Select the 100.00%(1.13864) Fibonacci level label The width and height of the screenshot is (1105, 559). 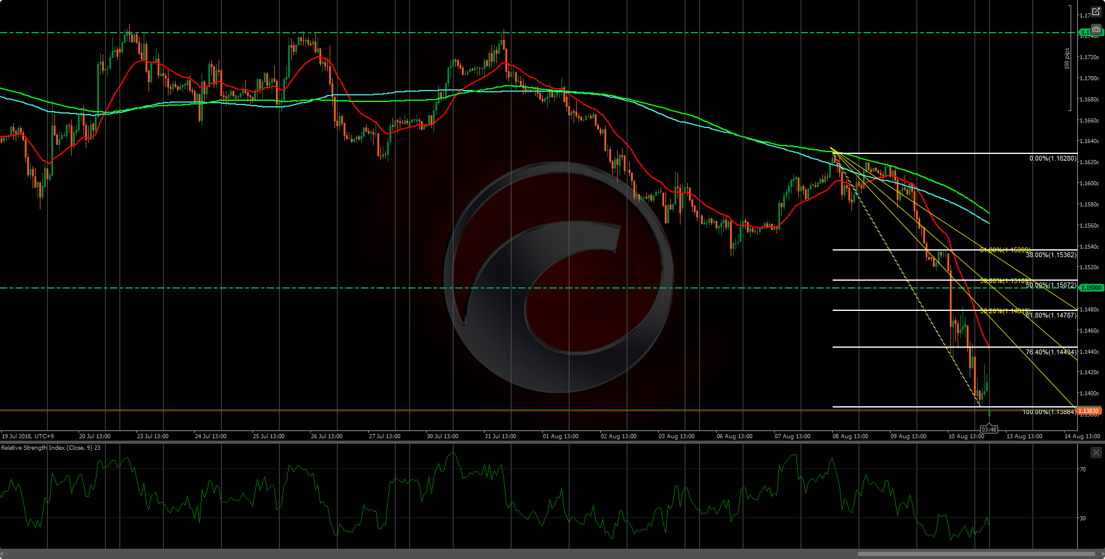coord(1049,412)
